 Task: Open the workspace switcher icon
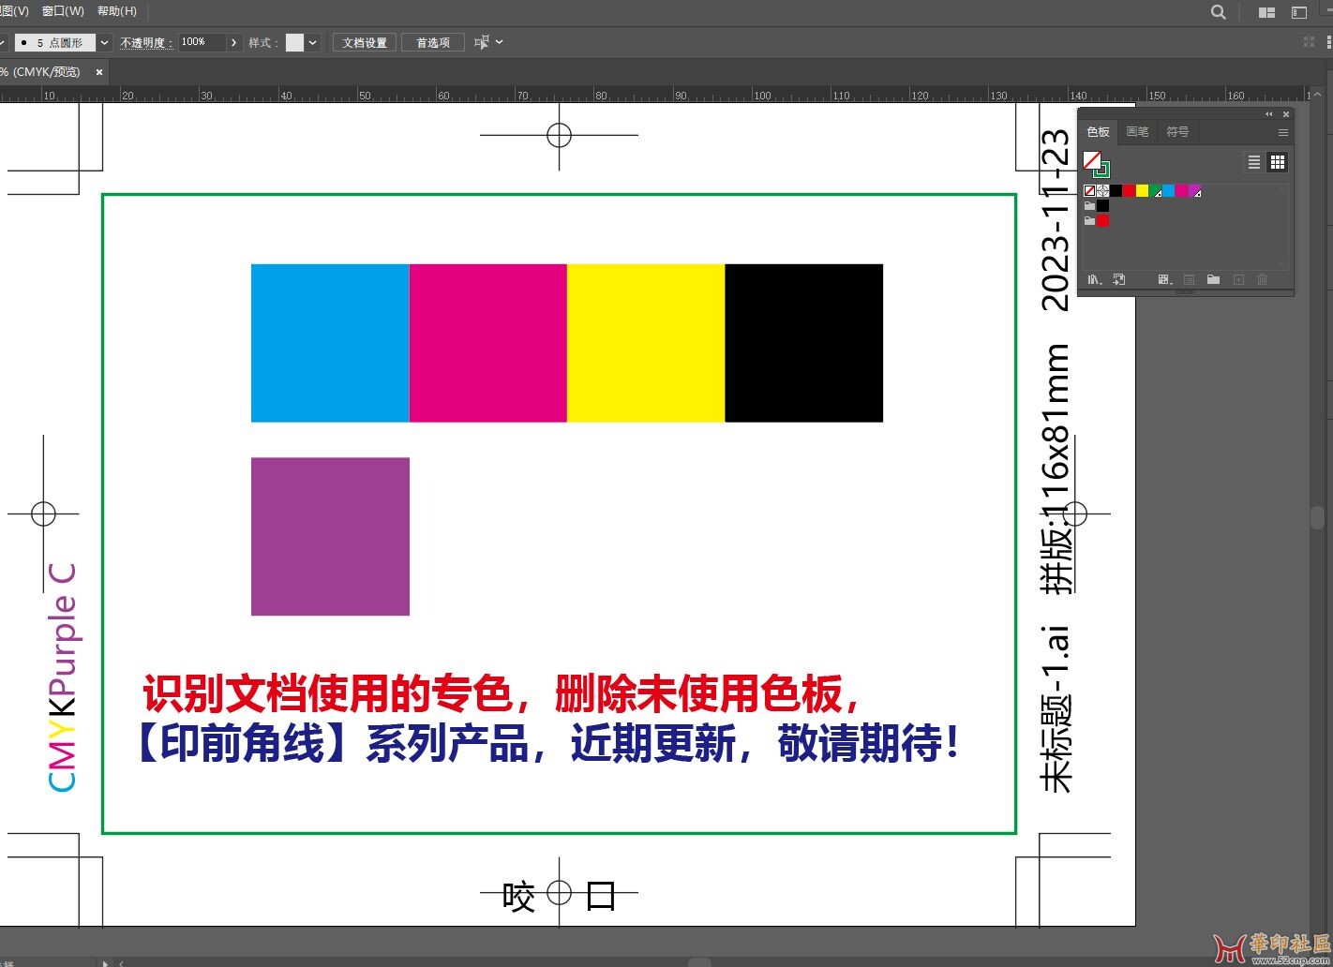point(1298,12)
